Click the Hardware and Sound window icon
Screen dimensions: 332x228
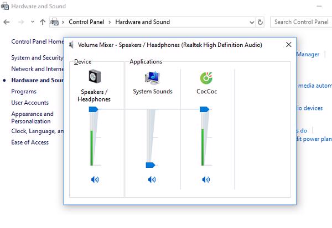point(4,6)
